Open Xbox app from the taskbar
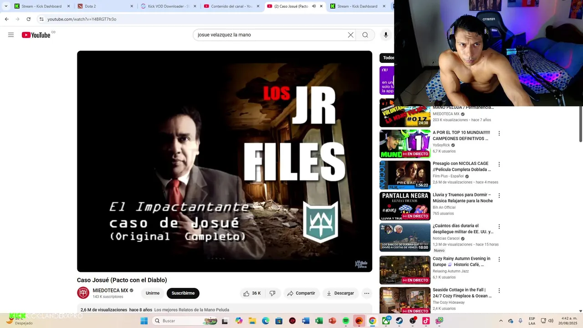Image resolution: width=583 pixels, height=328 pixels. (x=386, y=321)
